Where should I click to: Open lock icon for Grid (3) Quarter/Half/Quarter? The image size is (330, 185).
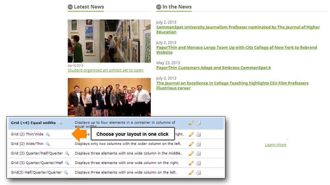tap(198, 154)
